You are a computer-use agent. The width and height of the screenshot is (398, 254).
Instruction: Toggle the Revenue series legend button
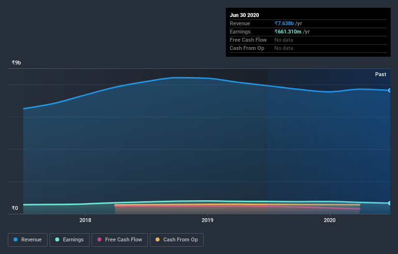28,240
